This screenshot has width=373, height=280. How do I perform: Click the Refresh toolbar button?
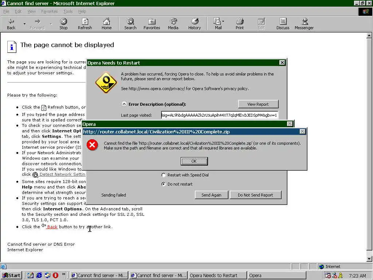pos(85,24)
